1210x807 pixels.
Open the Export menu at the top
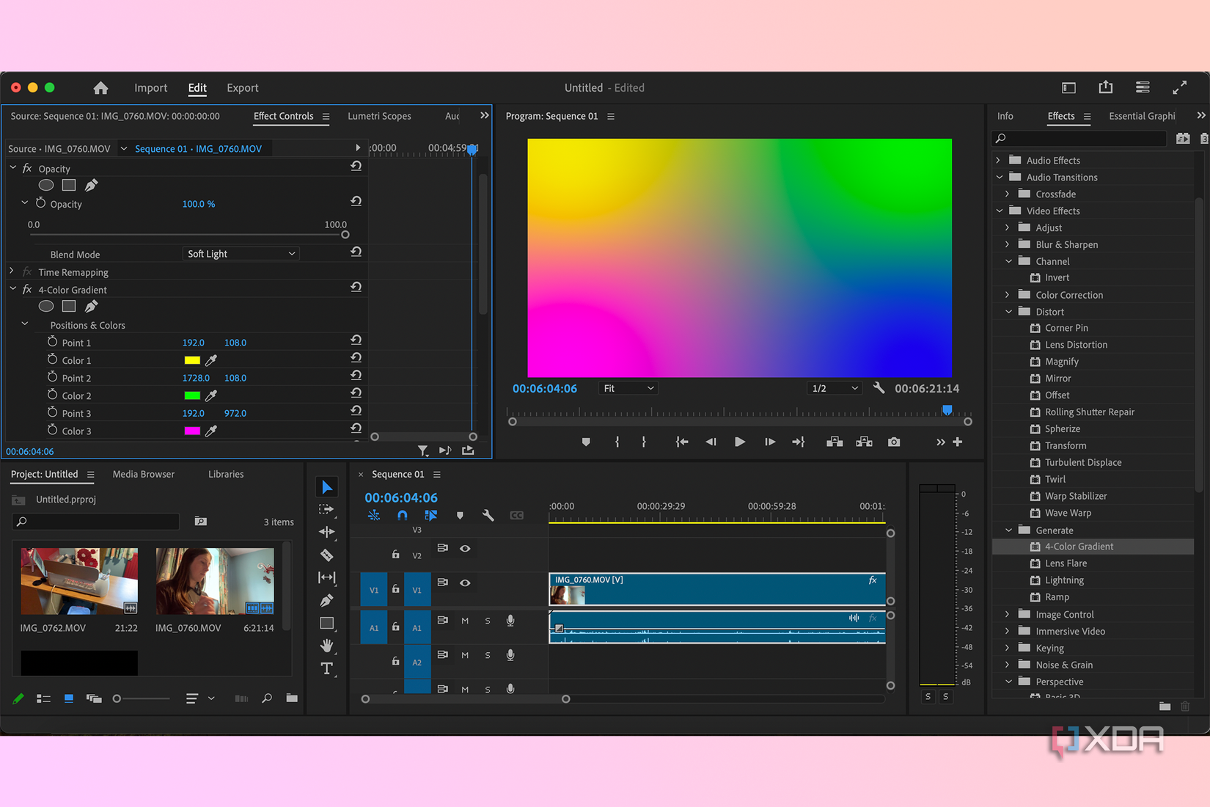[x=242, y=87]
